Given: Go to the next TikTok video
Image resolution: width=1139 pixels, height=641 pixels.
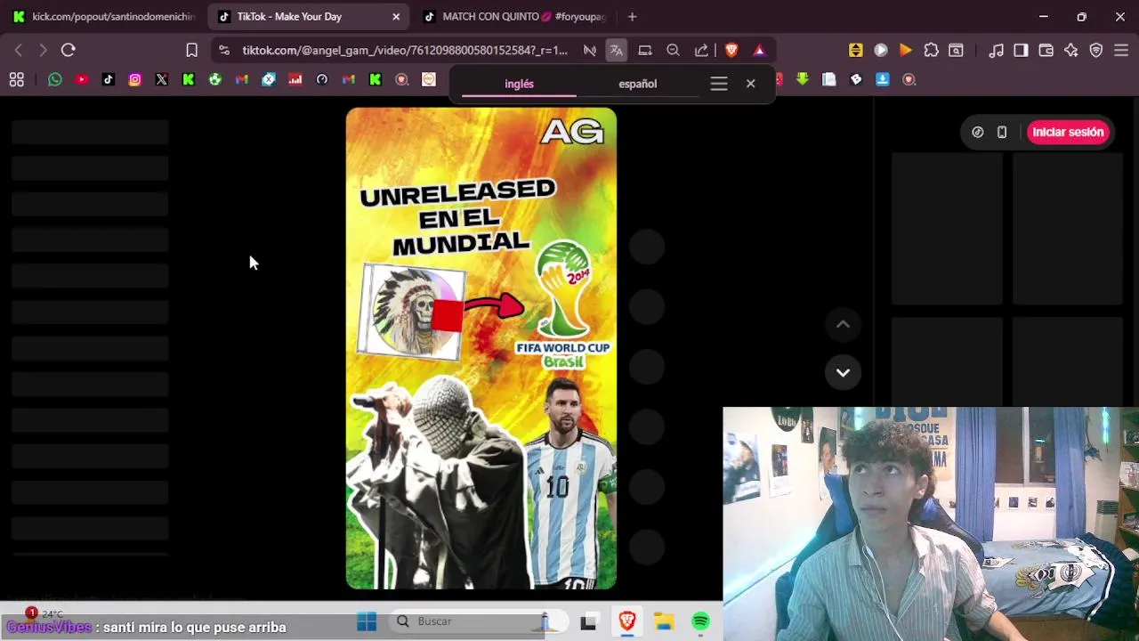Looking at the screenshot, I should pyautogui.click(x=843, y=372).
